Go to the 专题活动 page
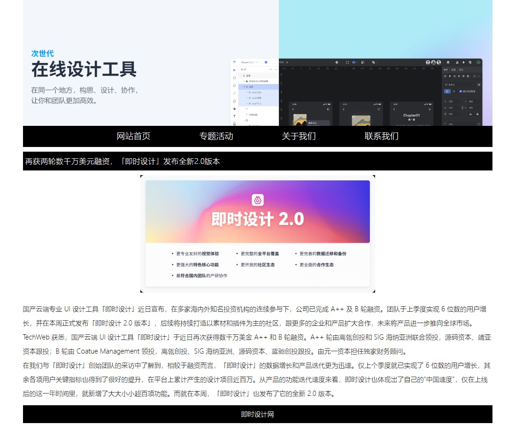 point(216,136)
